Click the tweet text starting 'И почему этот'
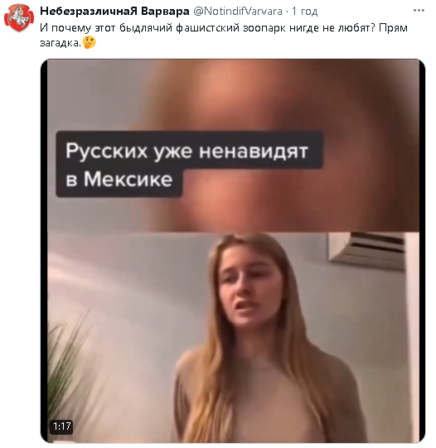Viewport: 436px width, 448px height. pos(224,35)
